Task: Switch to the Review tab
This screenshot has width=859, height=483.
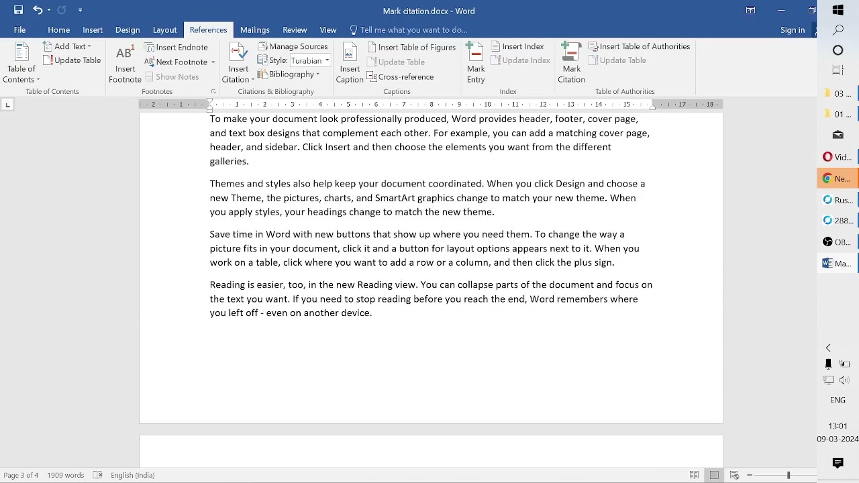Action: [x=295, y=30]
